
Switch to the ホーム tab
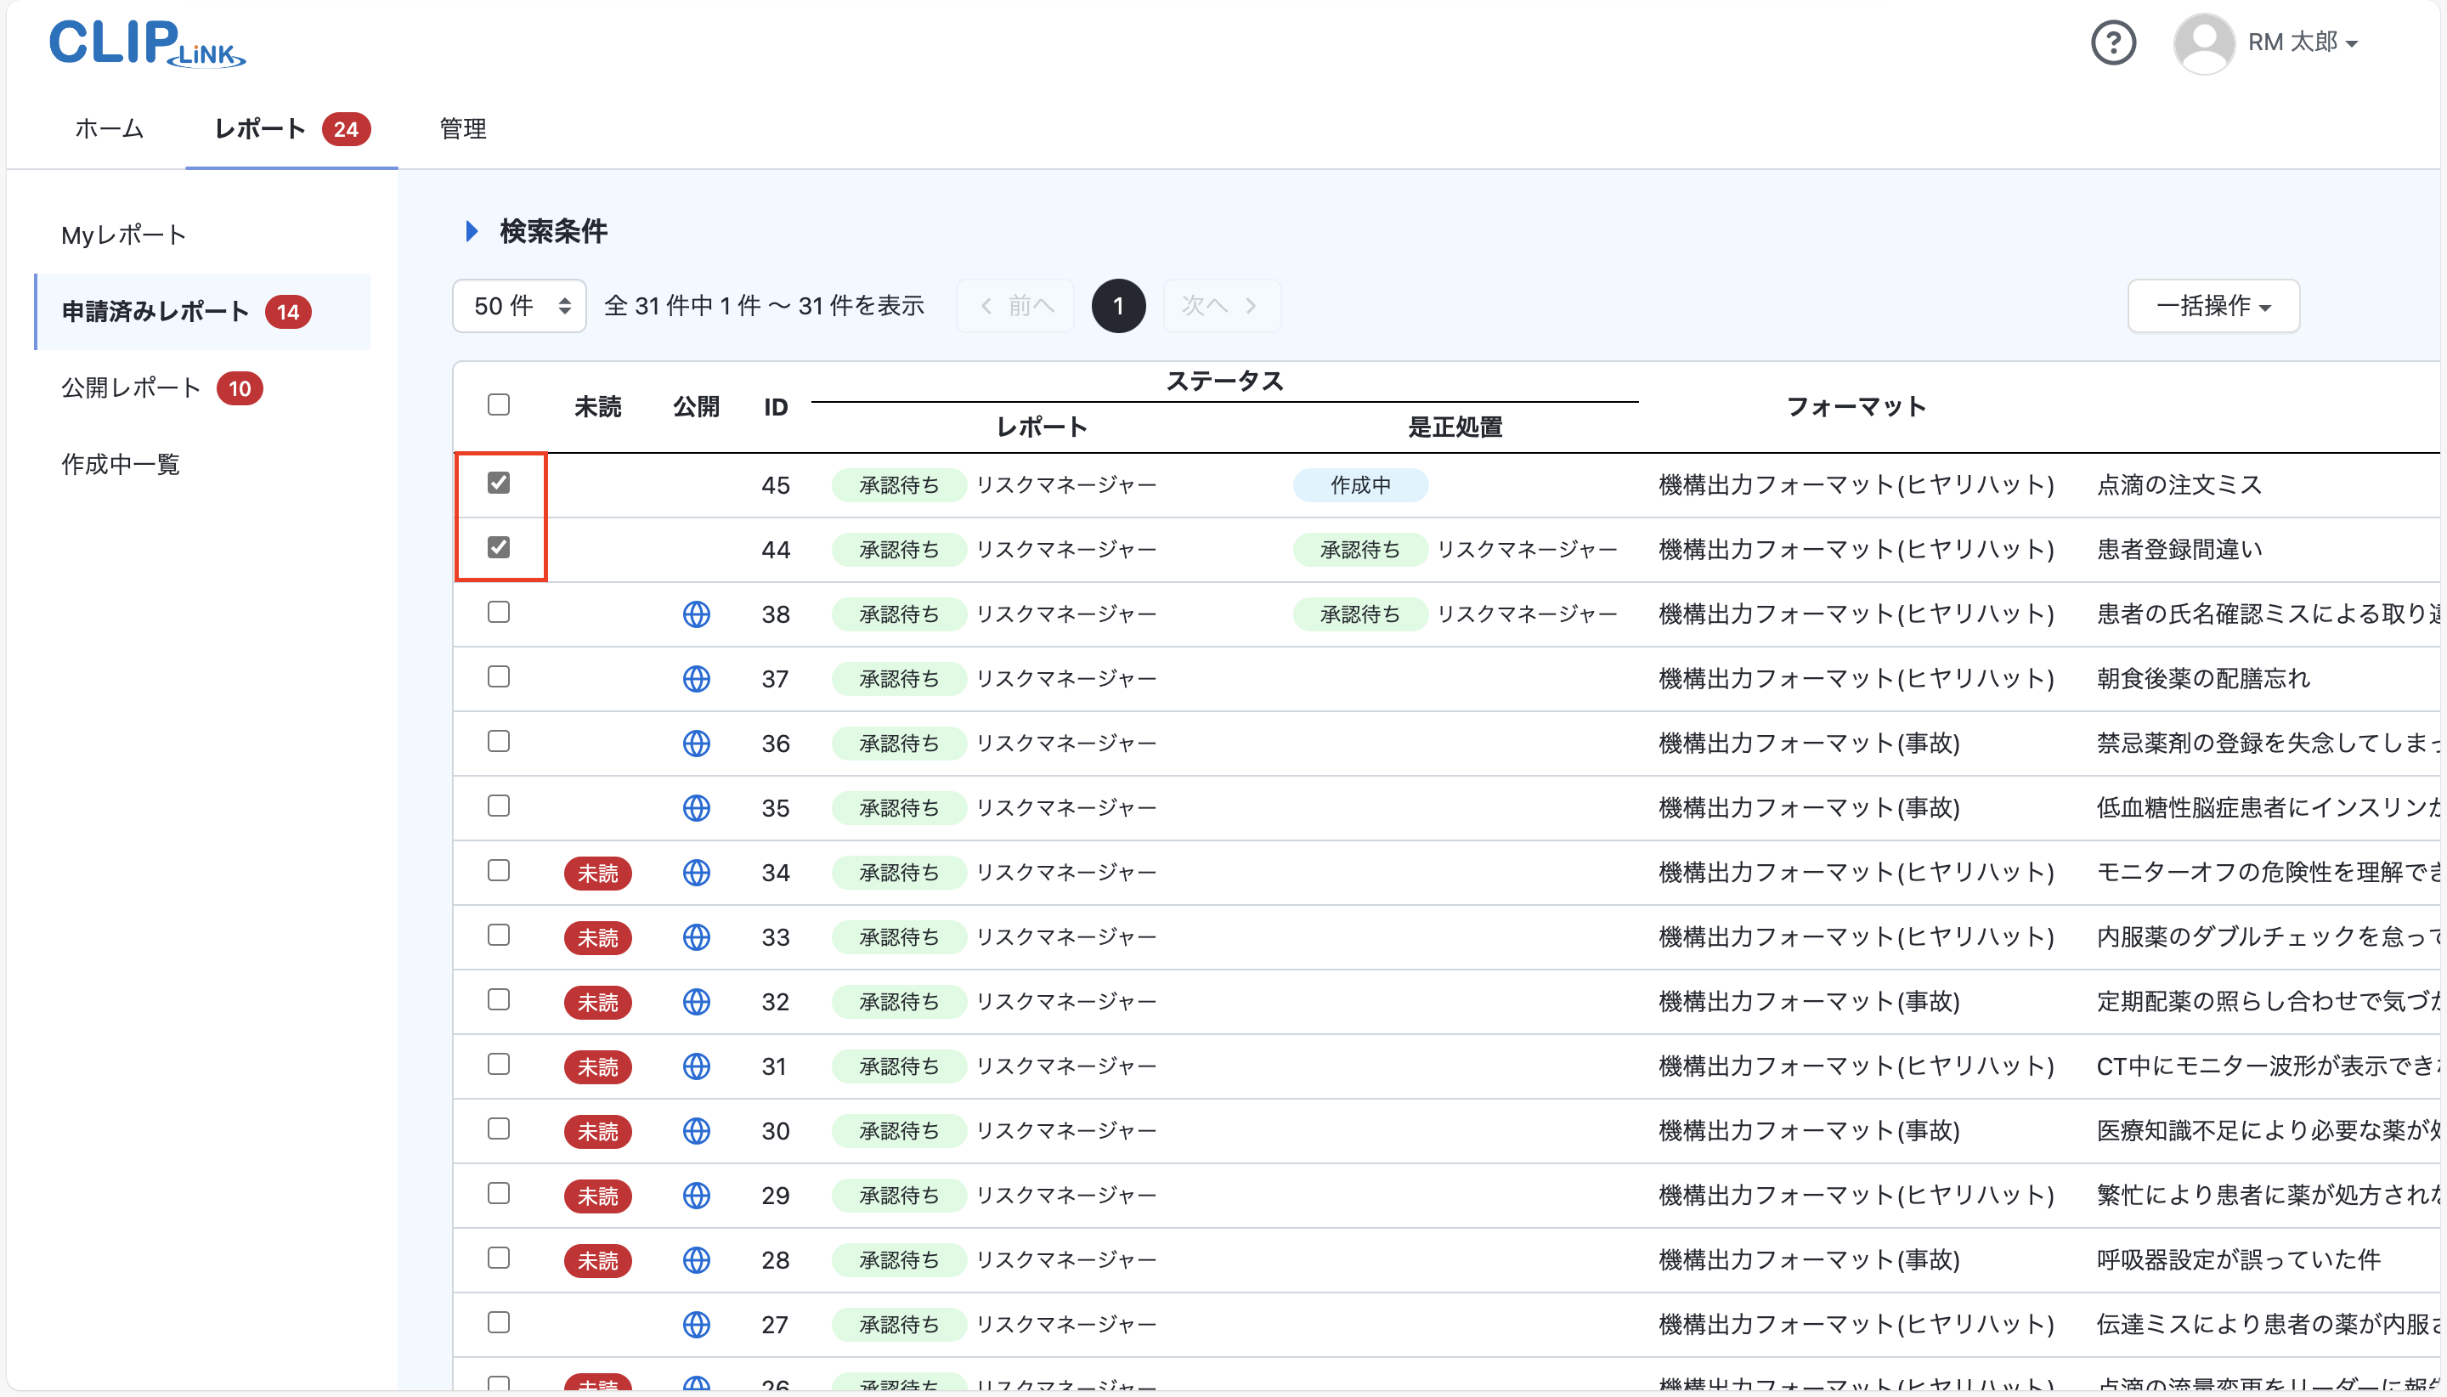click(x=109, y=128)
